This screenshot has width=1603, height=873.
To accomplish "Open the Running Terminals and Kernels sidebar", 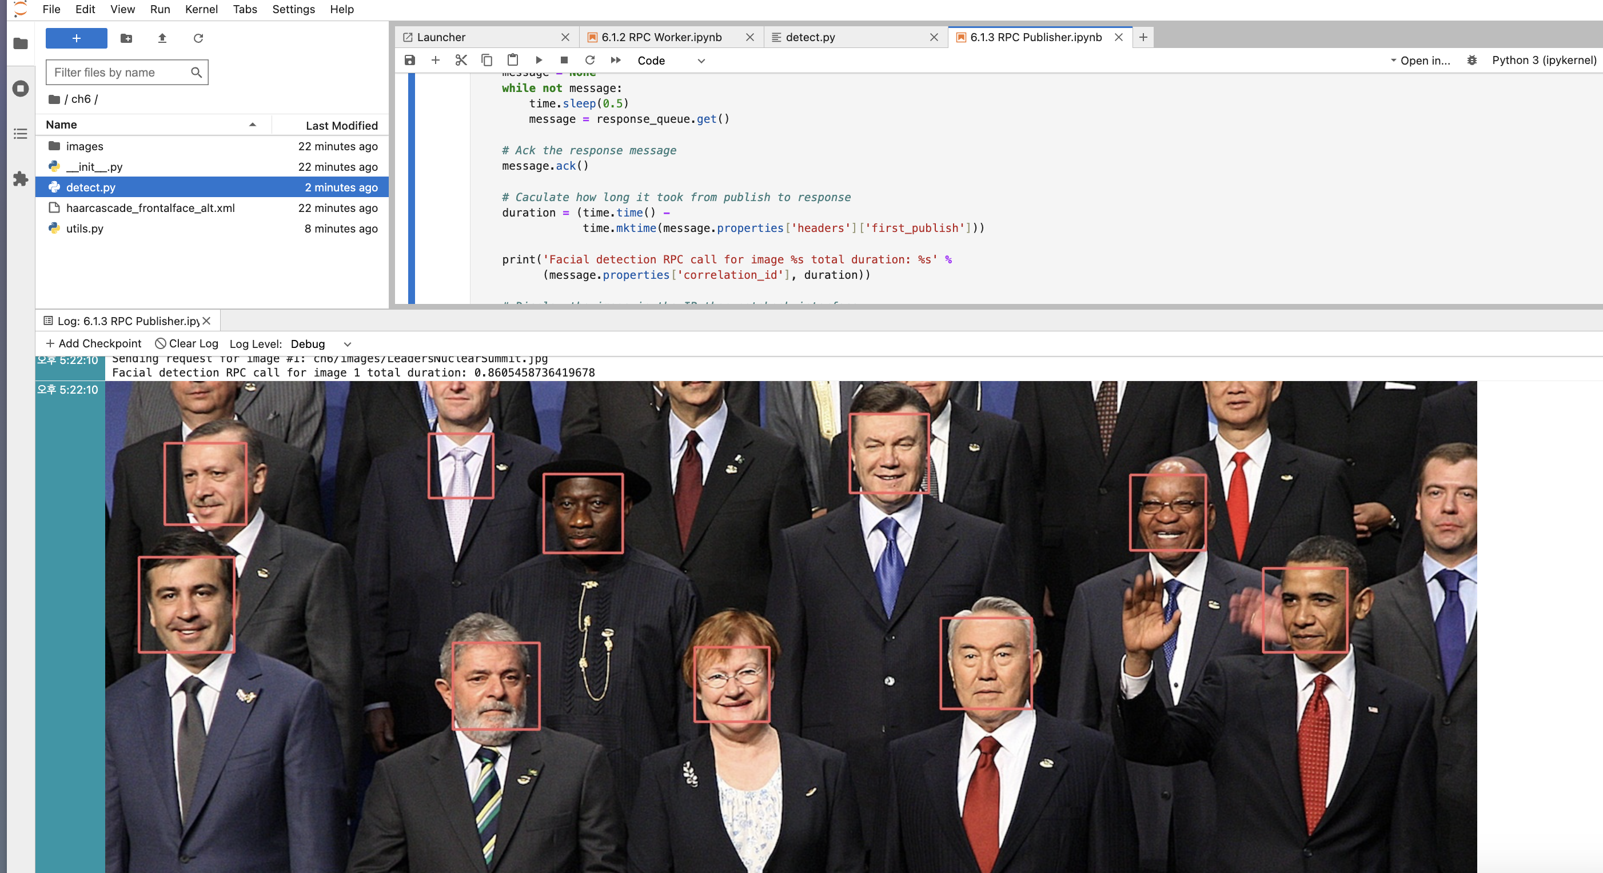I will point(21,89).
